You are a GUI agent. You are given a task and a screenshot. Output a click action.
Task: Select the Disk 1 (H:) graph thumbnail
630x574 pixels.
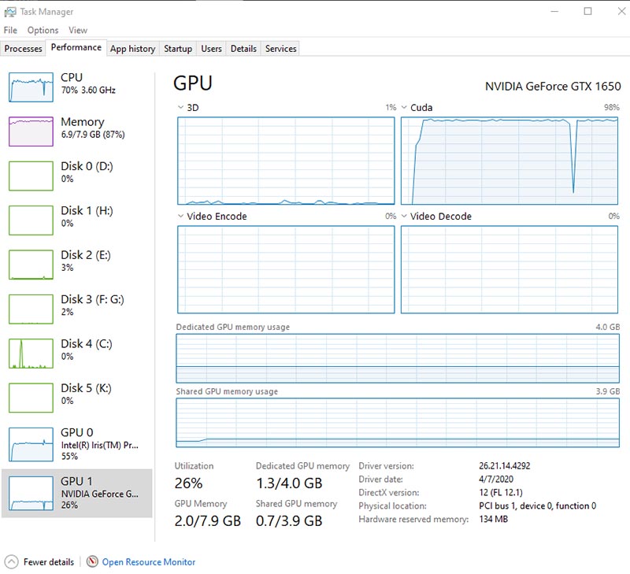point(31,220)
